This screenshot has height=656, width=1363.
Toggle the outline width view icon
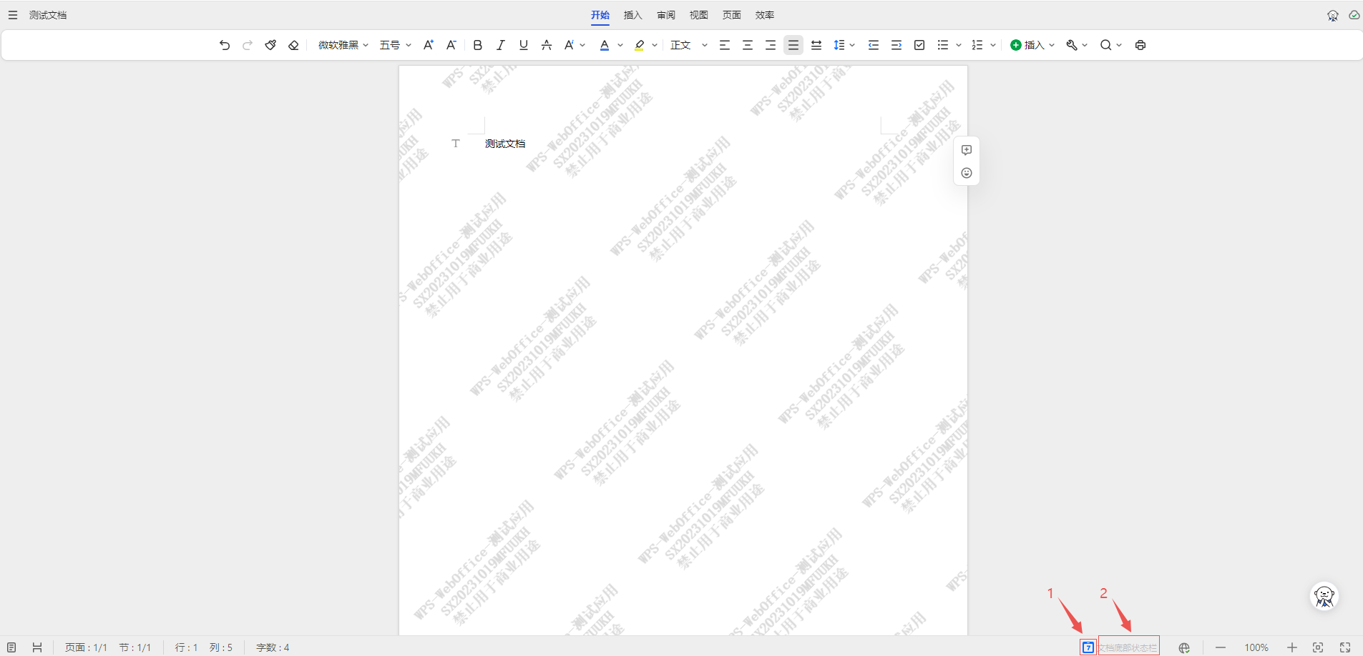[x=37, y=647]
